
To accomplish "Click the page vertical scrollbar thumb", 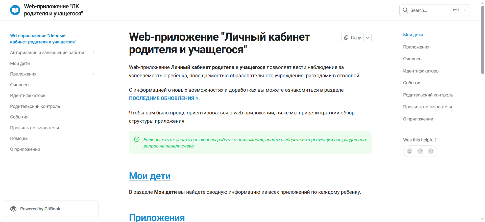I will coord(482,40).
